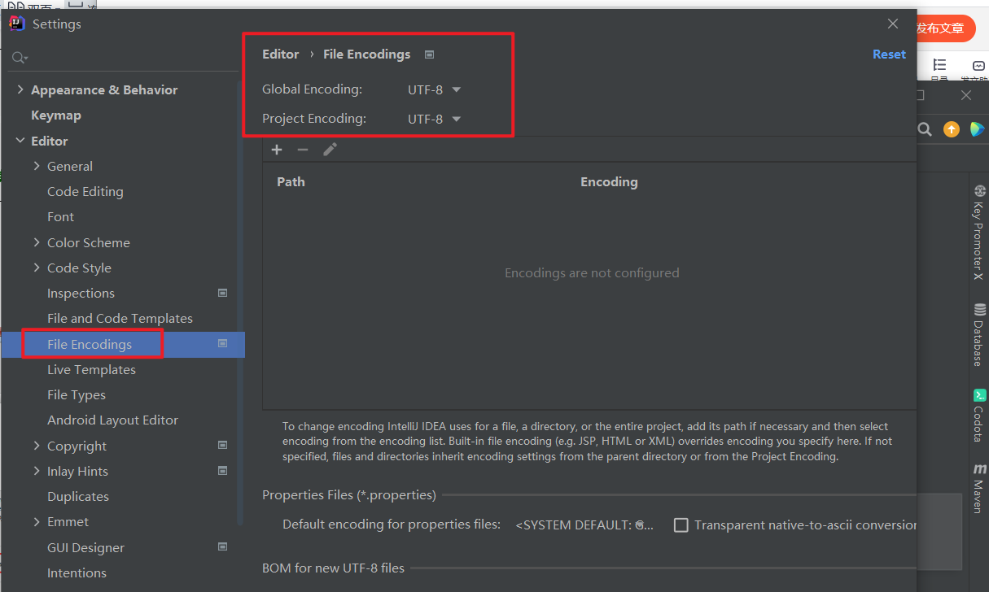
Task: Click Editor in the breadcrumb
Action: [281, 54]
